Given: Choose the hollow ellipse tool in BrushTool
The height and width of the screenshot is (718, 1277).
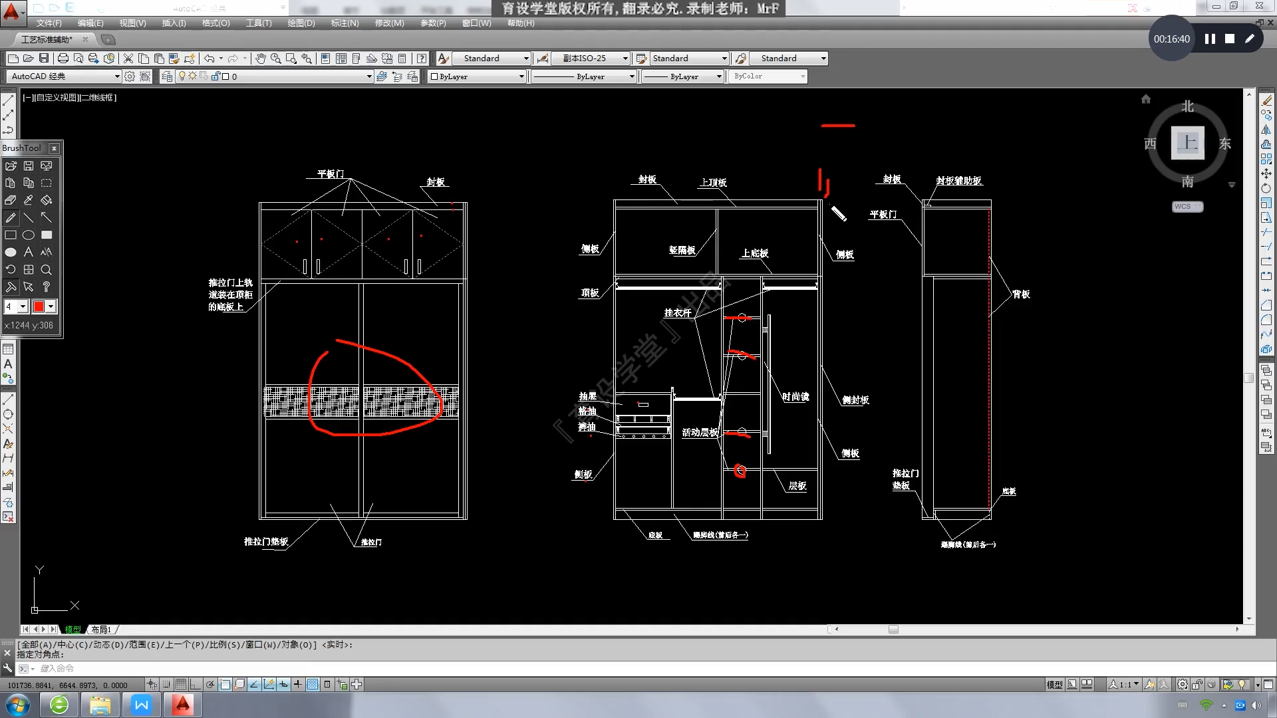Looking at the screenshot, I should 29,235.
